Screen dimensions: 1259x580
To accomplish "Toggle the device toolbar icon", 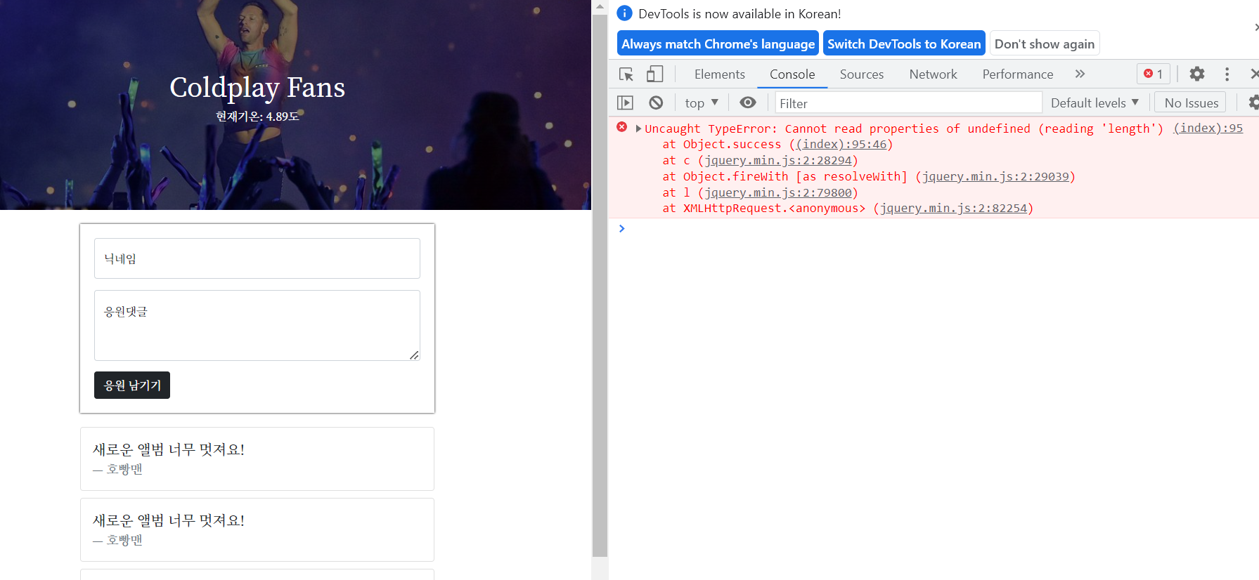I will (x=654, y=74).
